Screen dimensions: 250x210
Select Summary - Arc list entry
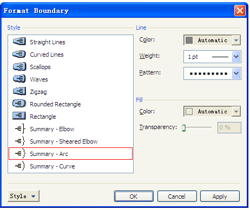[x=71, y=154]
